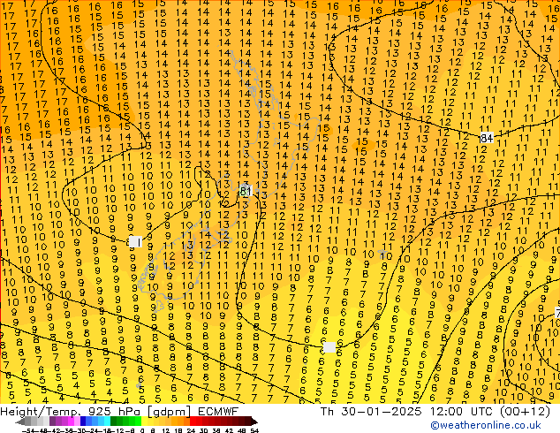The width and height of the screenshot is (560, 433).
Task: Select the bright green legend color swatch
Action: pyautogui.click(x=138, y=422)
